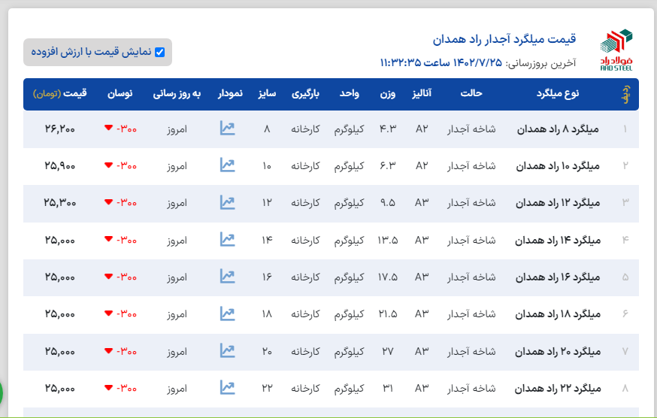This screenshot has height=418, width=657.
Task: Click the Rad Steel logo
Action: [616, 50]
